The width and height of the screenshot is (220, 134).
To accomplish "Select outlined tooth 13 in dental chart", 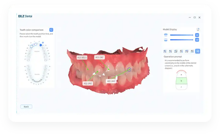I will (31, 46).
